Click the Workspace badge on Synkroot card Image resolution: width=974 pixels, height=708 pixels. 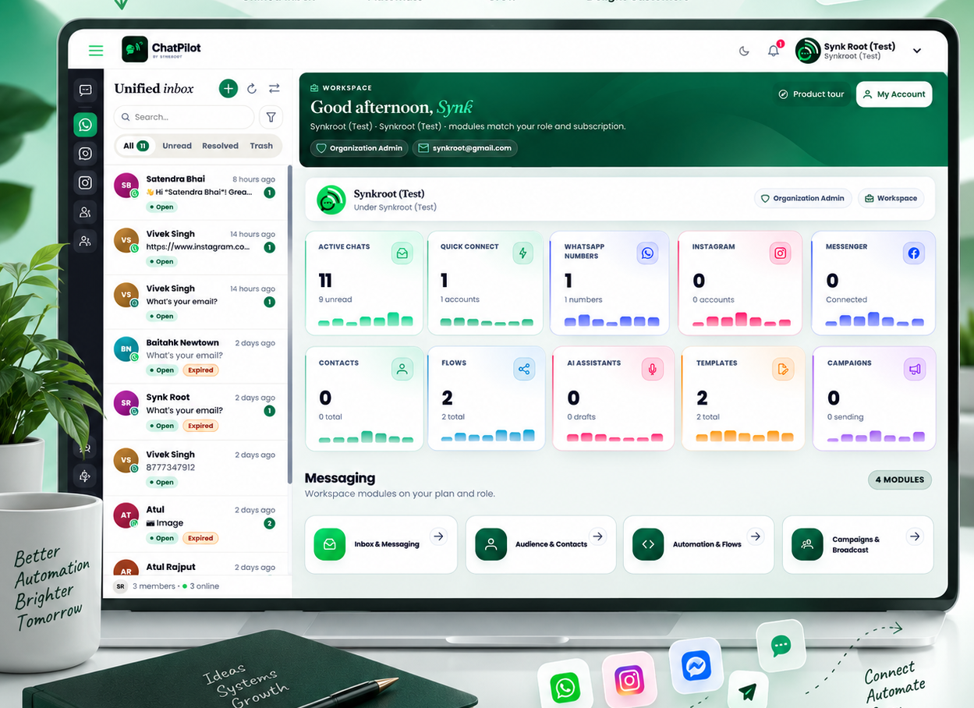coord(891,199)
